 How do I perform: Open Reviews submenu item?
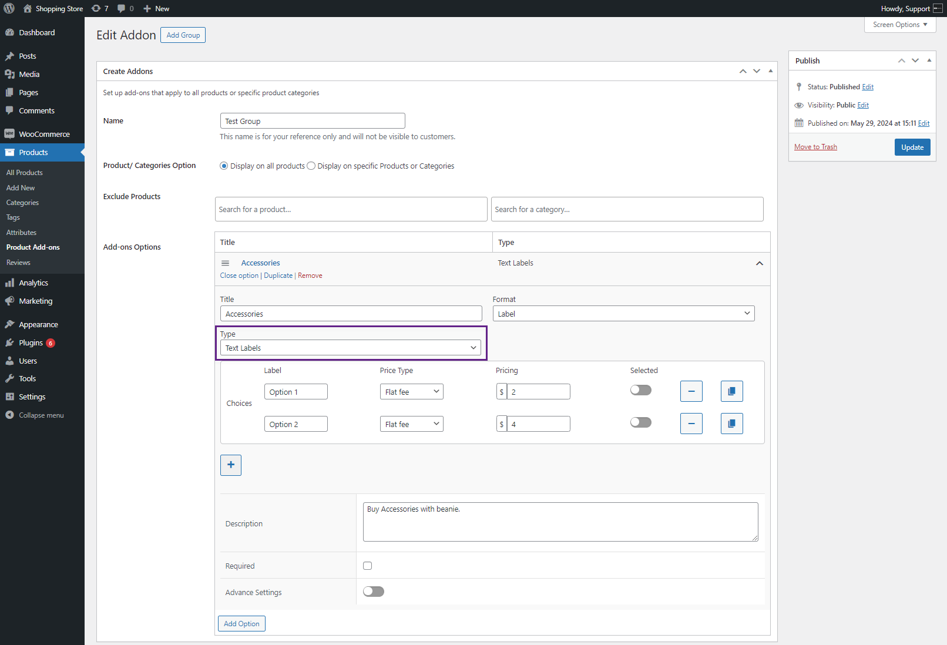18,263
